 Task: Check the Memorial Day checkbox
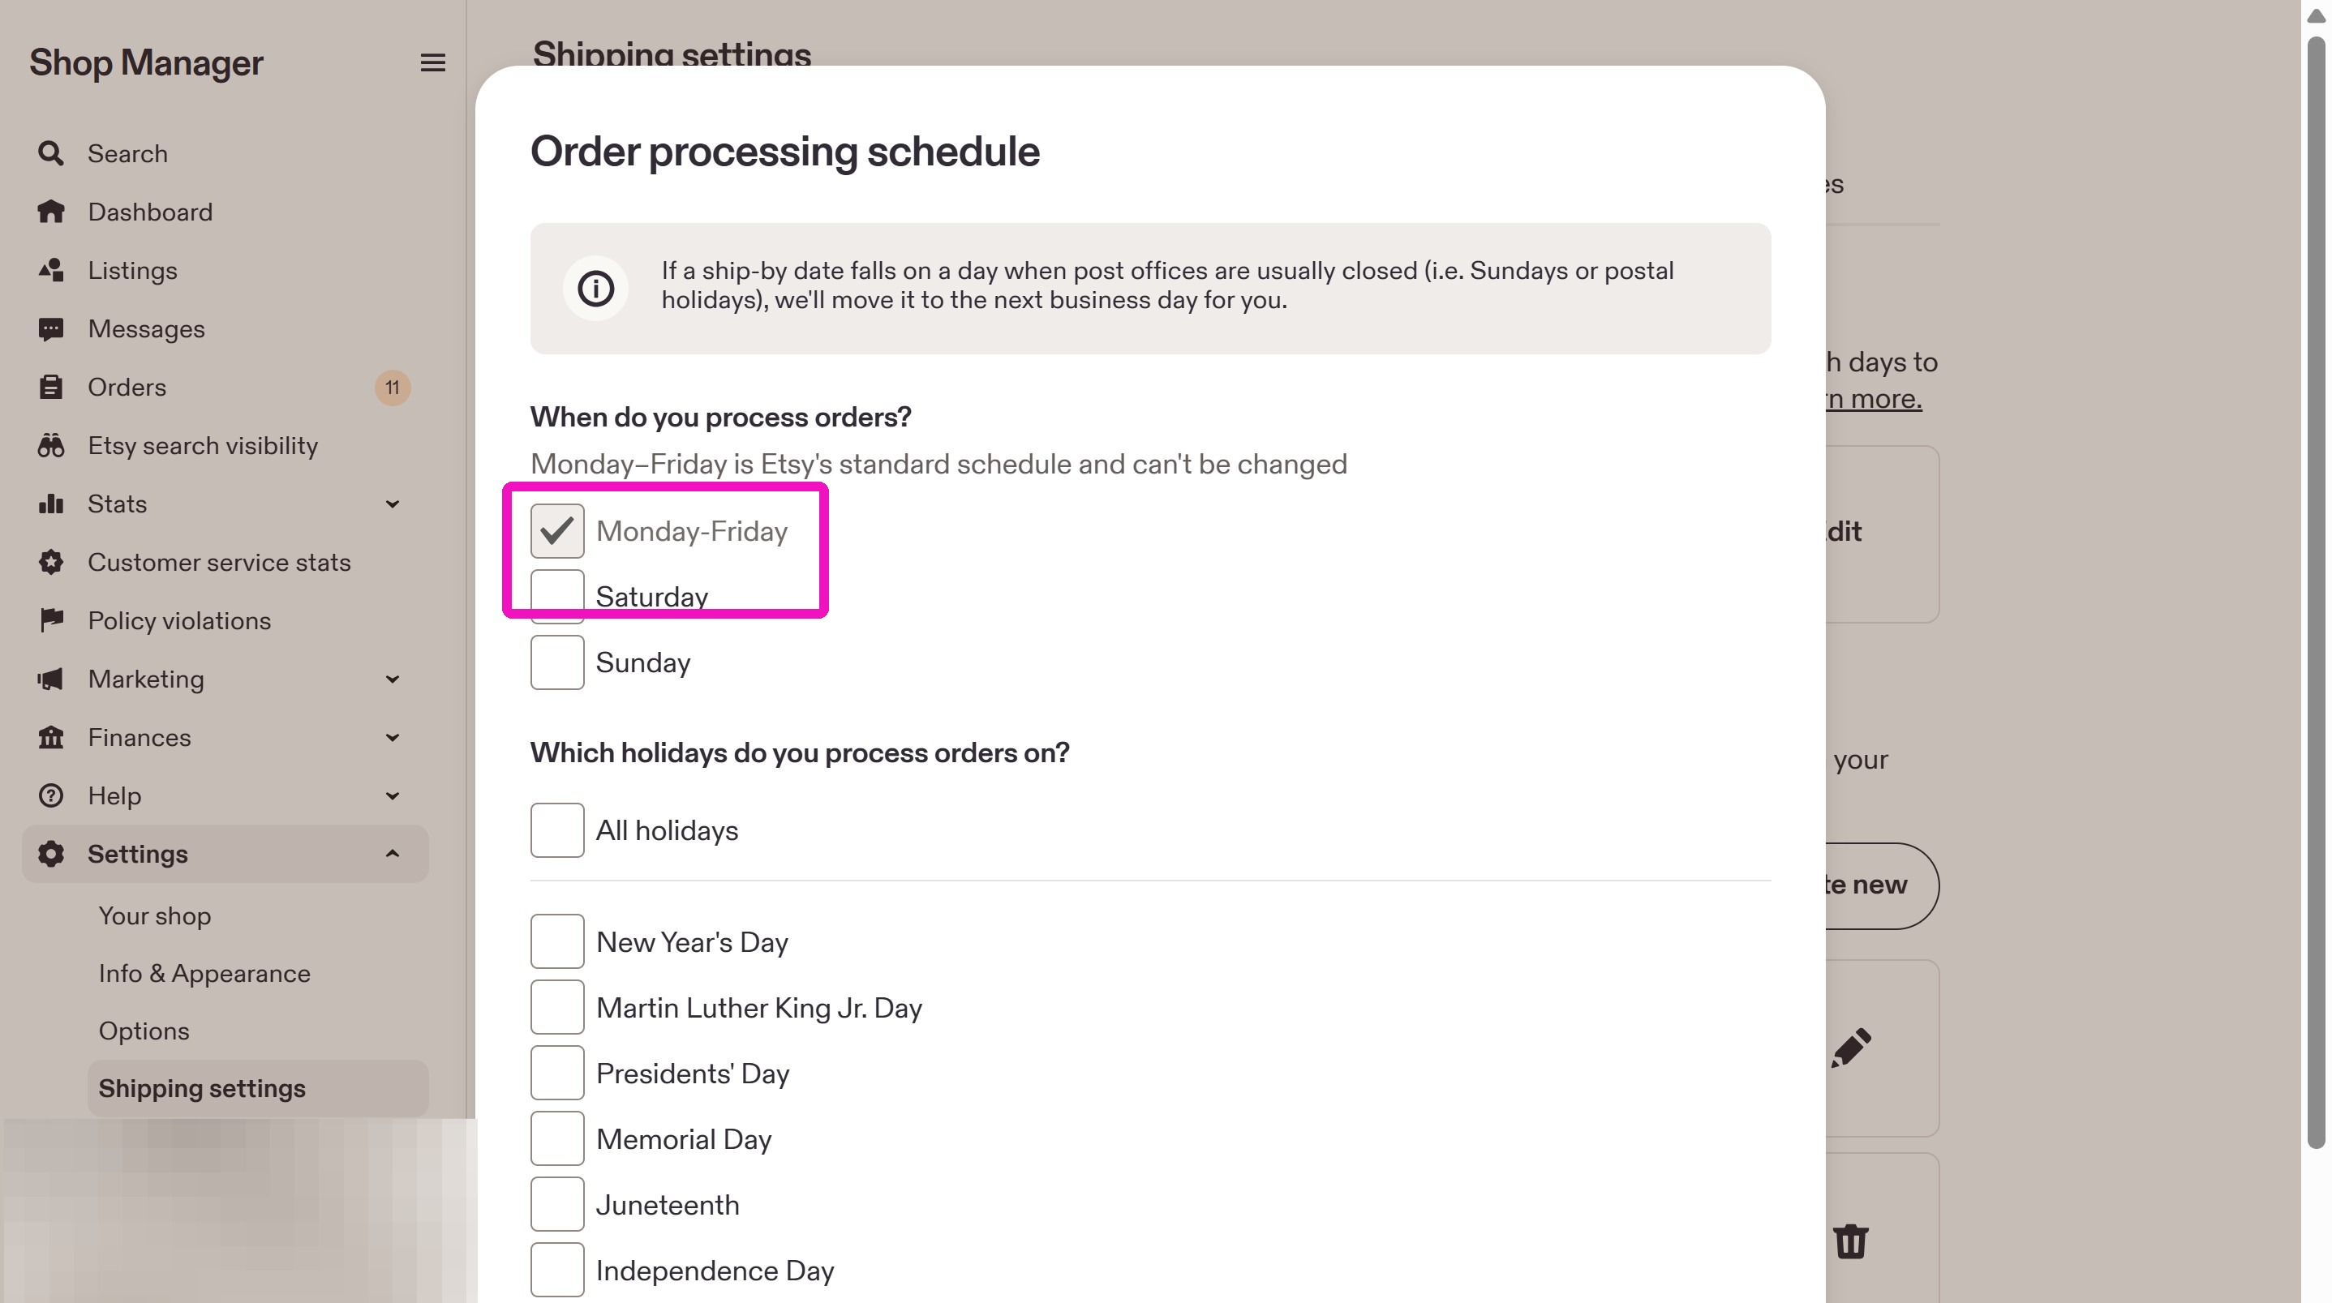coord(556,1138)
